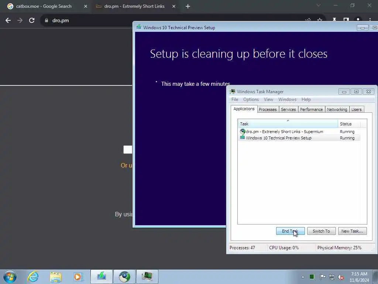This screenshot has width=378, height=284.
Task: Select the dro.pm Extremely Short Links tab
Action: pyautogui.click(x=134, y=6)
